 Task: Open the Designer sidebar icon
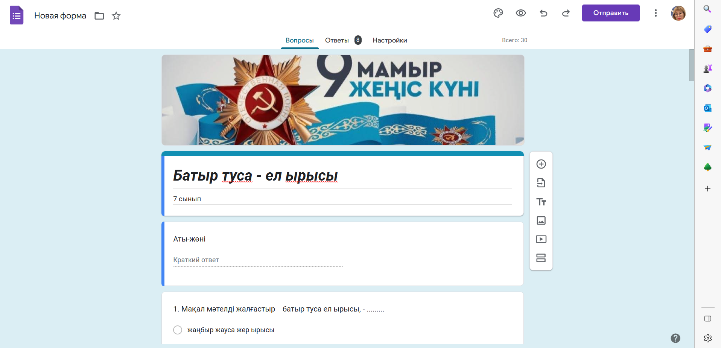coord(707,128)
